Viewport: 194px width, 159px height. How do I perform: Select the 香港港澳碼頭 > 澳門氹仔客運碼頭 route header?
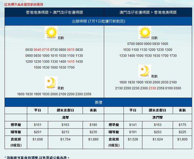point(54,12)
